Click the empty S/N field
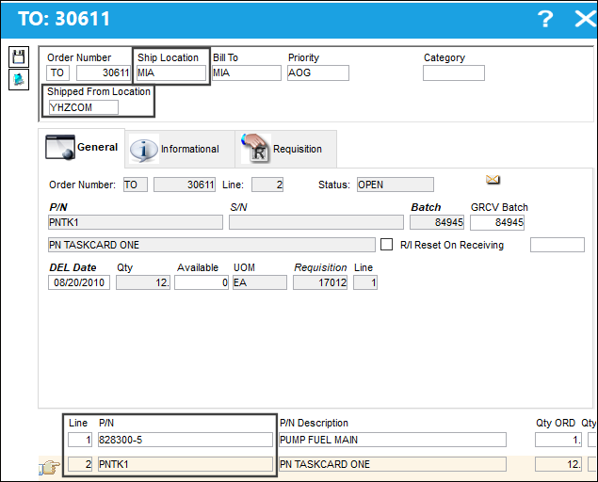Image resolution: width=598 pixels, height=482 pixels. 316,222
